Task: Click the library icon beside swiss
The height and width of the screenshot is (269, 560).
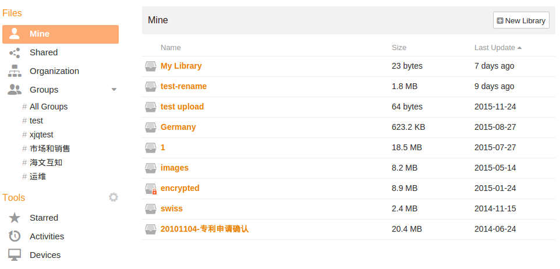Action: click(151, 208)
